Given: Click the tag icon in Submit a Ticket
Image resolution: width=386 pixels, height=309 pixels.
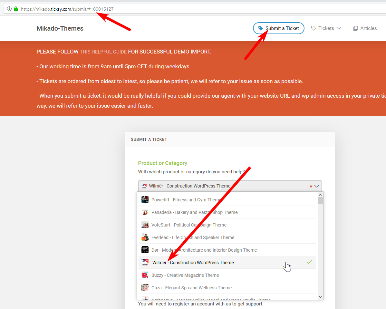Looking at the screenshot, I should click(260, 28).
